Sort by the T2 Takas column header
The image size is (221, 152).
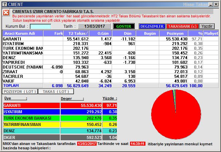(x=76, y=33)
